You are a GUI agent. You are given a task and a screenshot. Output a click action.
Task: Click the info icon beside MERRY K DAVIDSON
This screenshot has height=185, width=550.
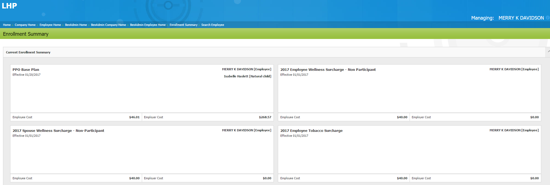tap(548, 18)
